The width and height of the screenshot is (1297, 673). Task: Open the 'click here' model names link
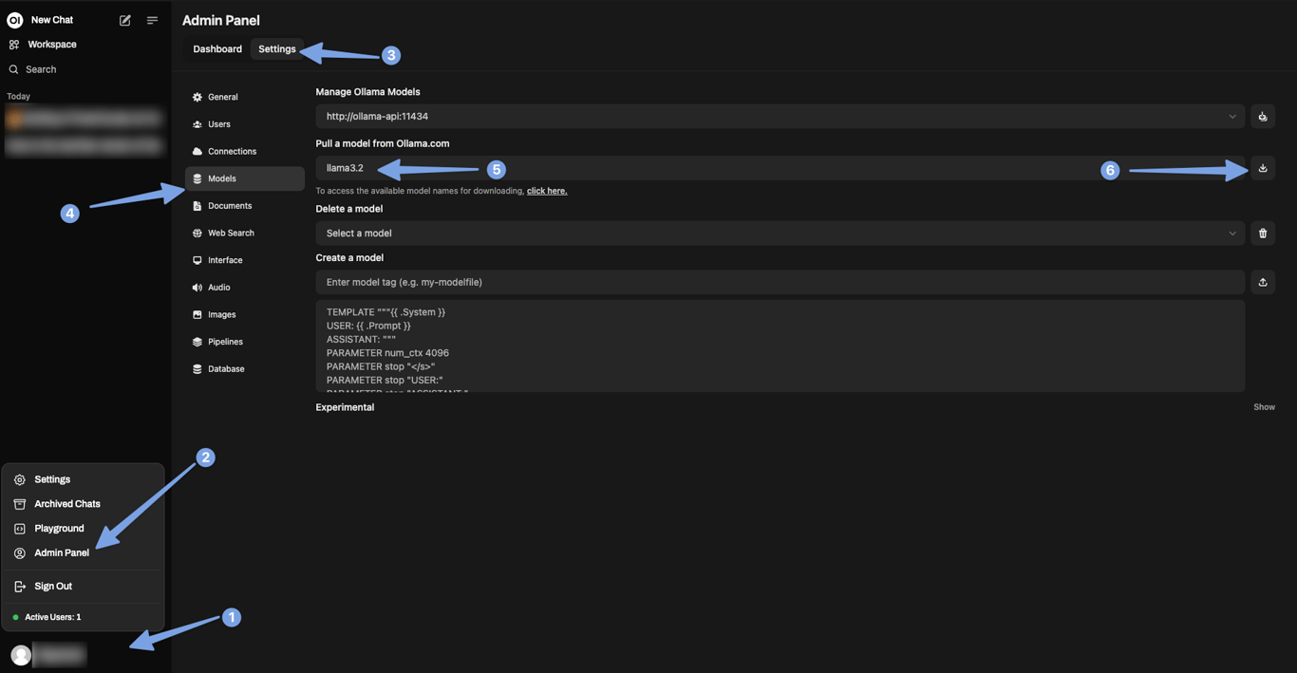547,191
